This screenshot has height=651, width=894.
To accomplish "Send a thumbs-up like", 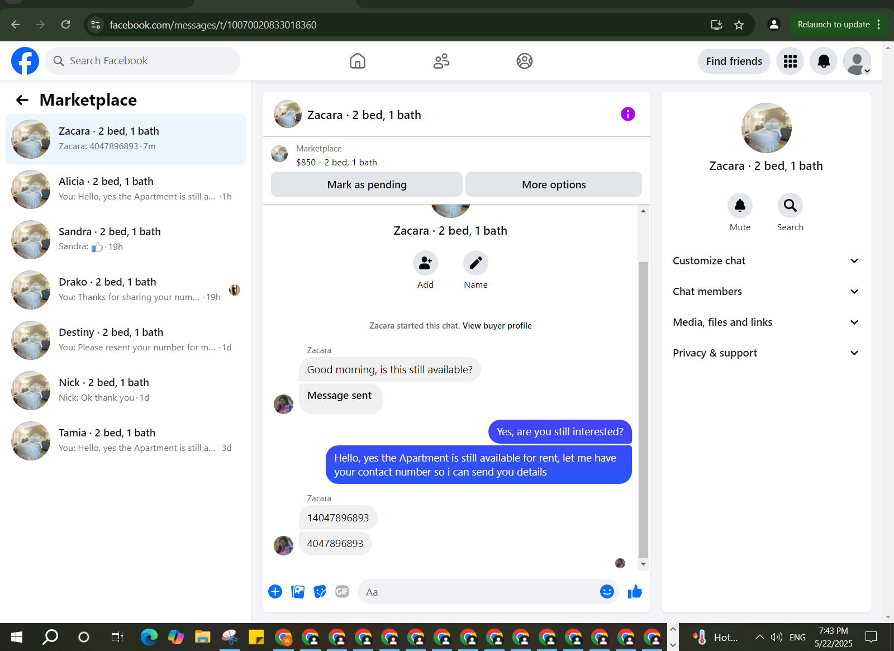I will pyautogui.click(x=635, y=592).
